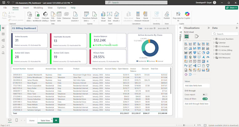Switch to the Home page tab
The height and width of the screenshot is (127, 239).
click(x=32, y=120)
